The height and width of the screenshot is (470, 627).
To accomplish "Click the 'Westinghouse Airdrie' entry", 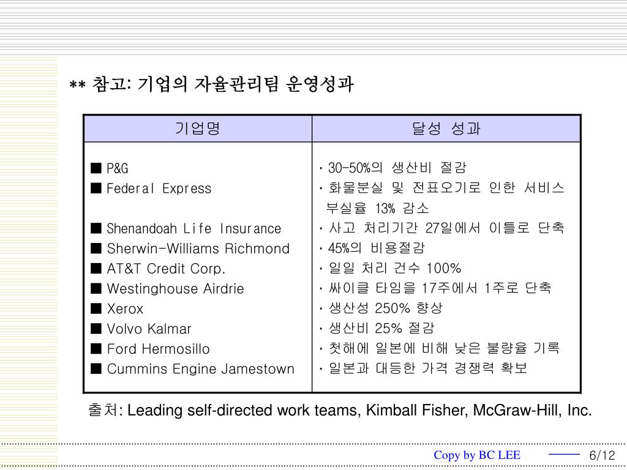I will click(x=176, y=289).
